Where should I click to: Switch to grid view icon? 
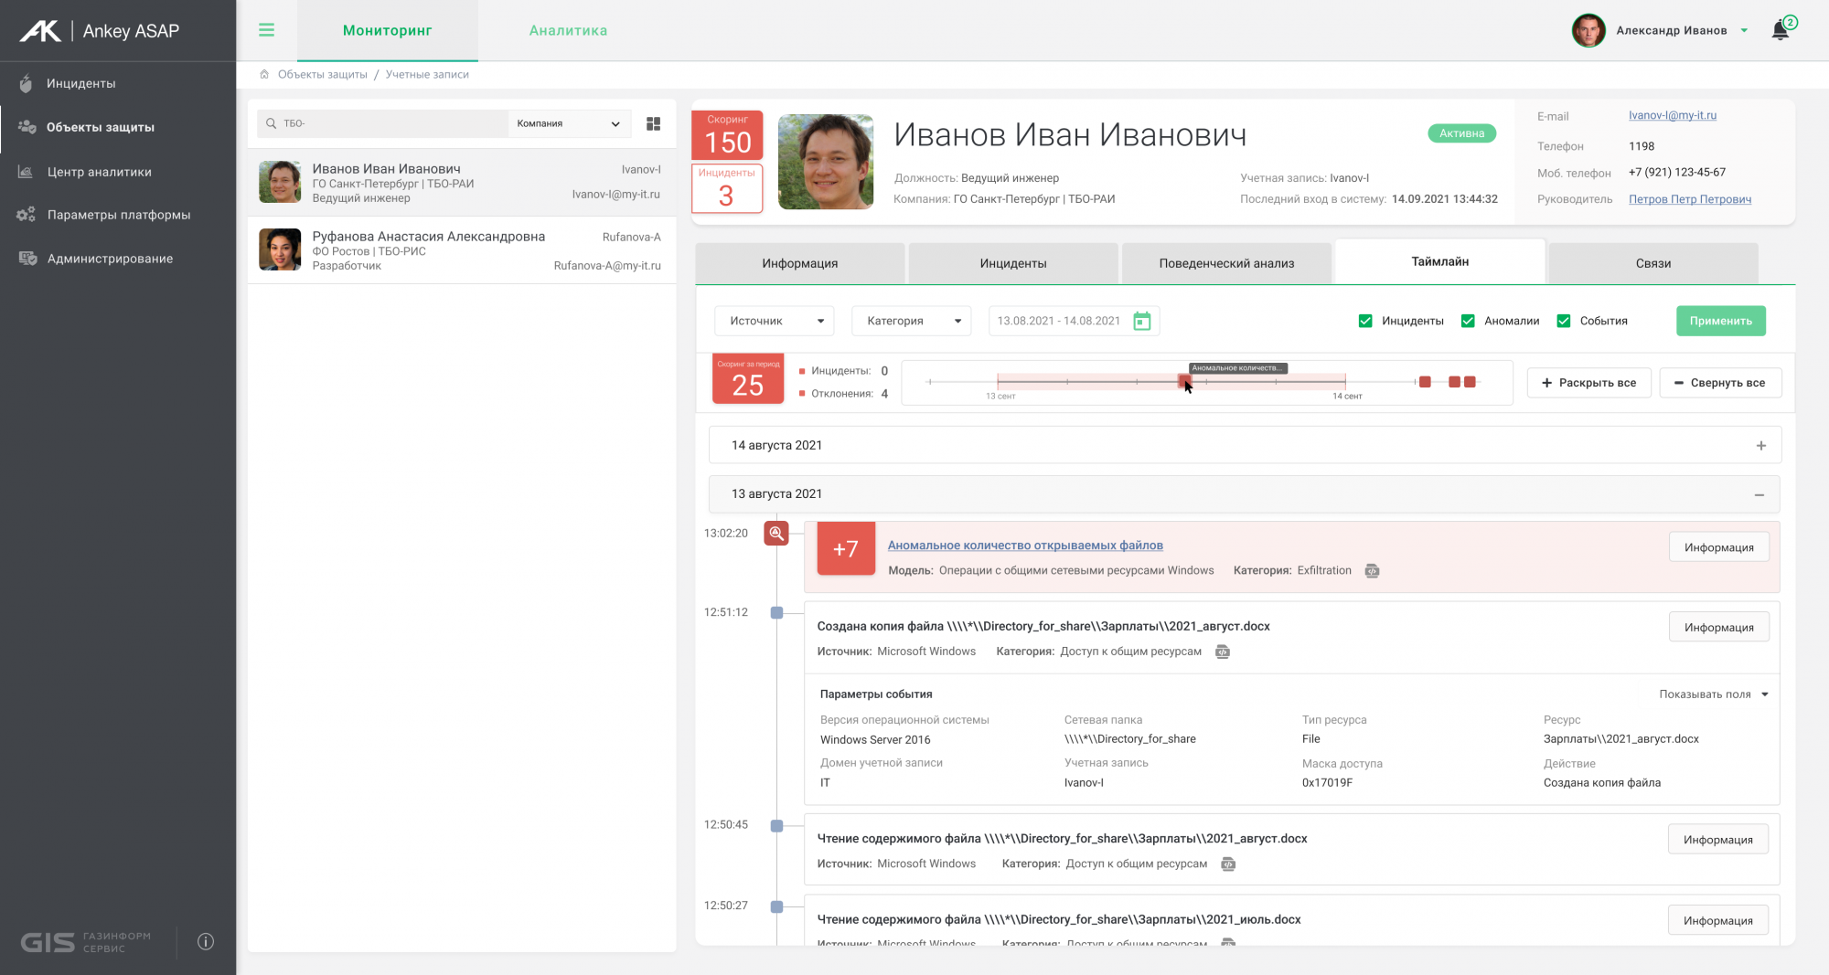tap(653, 123)
